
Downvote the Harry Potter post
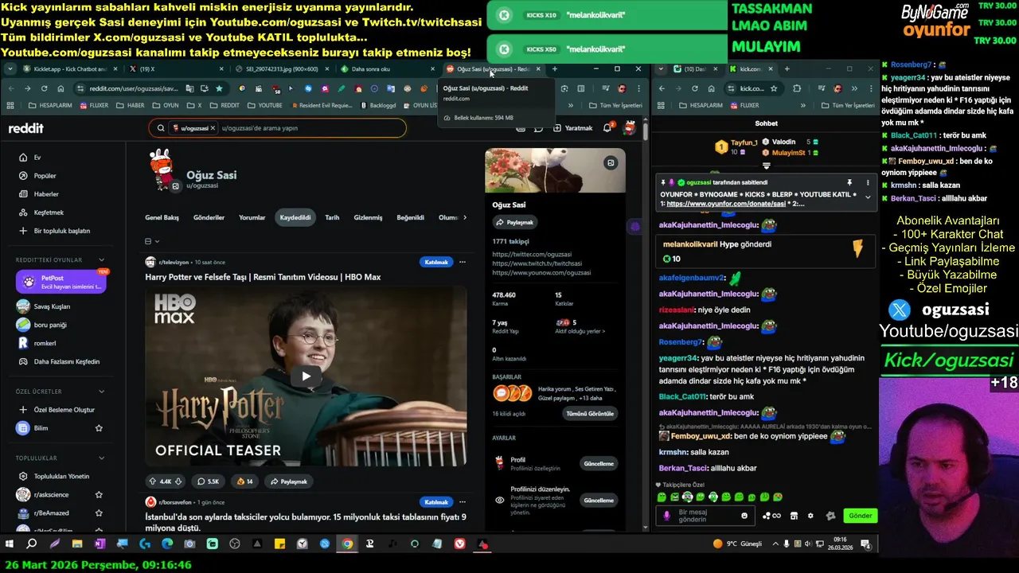point(179,481)
